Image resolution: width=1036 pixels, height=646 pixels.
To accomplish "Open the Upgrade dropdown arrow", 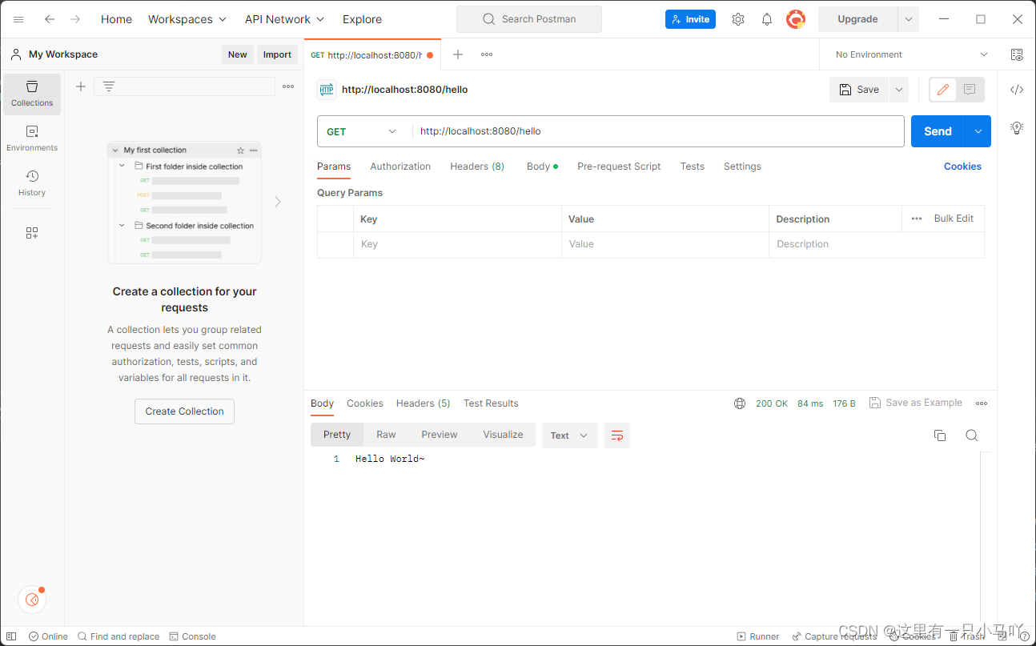I will 909,19.
